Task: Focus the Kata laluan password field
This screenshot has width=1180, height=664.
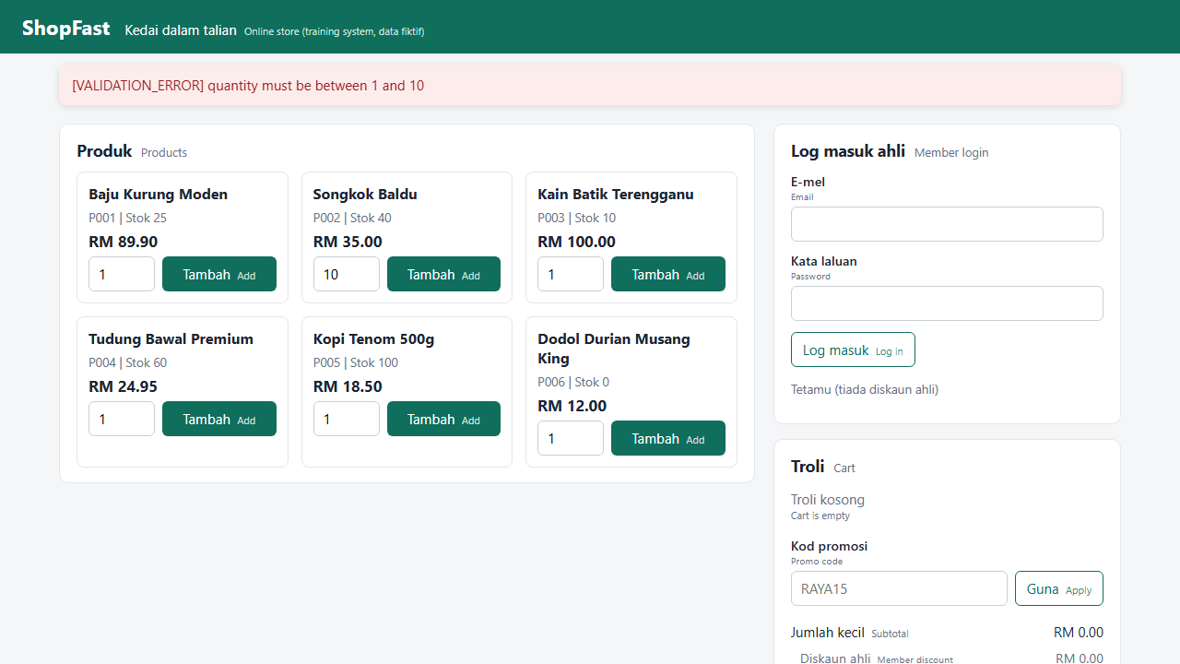Action: 947,303
